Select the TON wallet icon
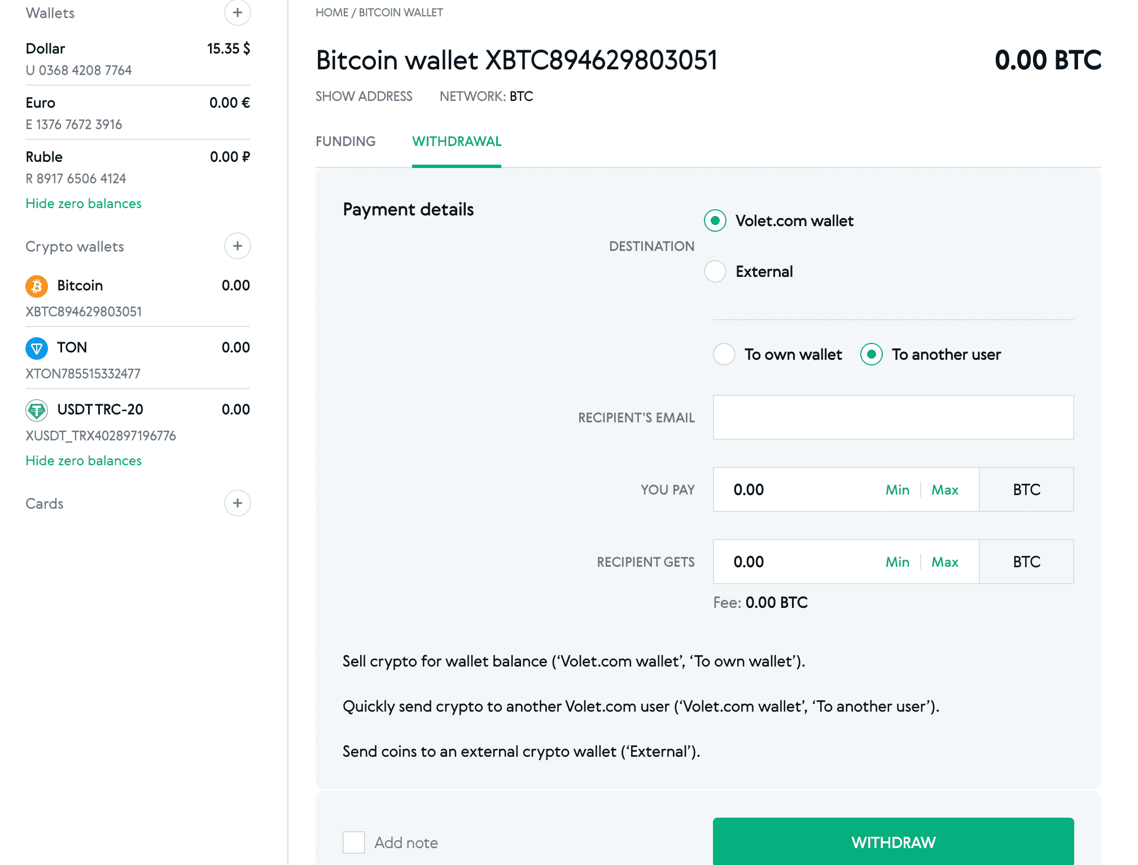This screenshot has width=1138, height=865. click(x=36, y=348)
